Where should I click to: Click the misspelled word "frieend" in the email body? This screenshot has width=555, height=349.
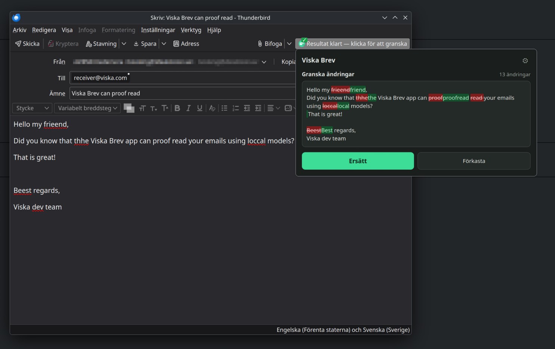pyautogui.click(x=55, y=124)
